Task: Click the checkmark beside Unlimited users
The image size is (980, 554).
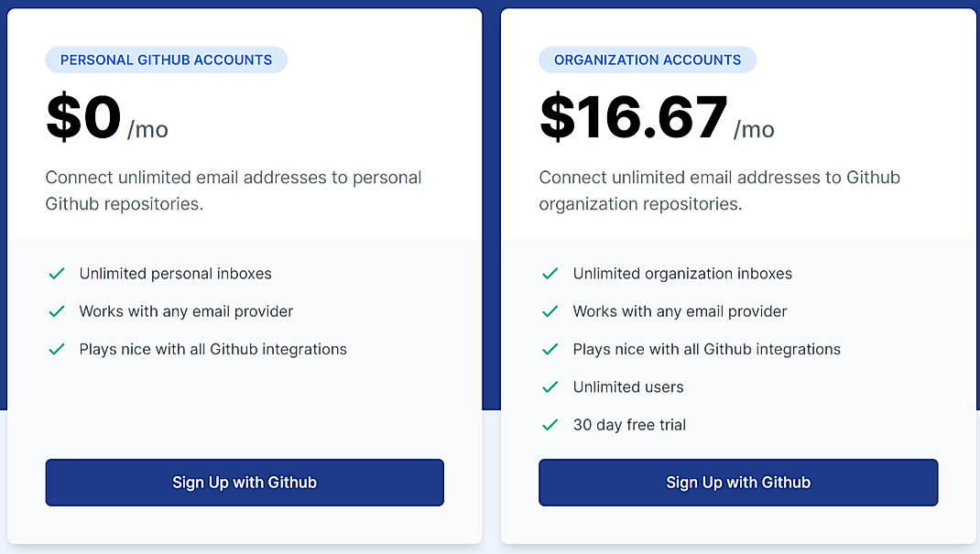Action: 550,386
